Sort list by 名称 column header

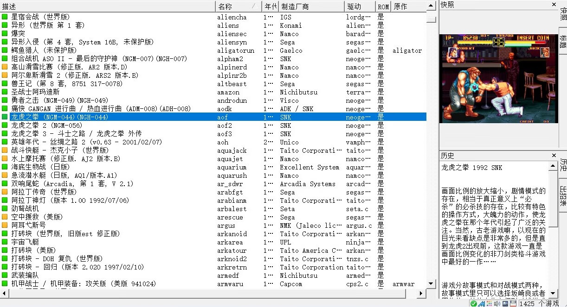click(x=238, y=6)
